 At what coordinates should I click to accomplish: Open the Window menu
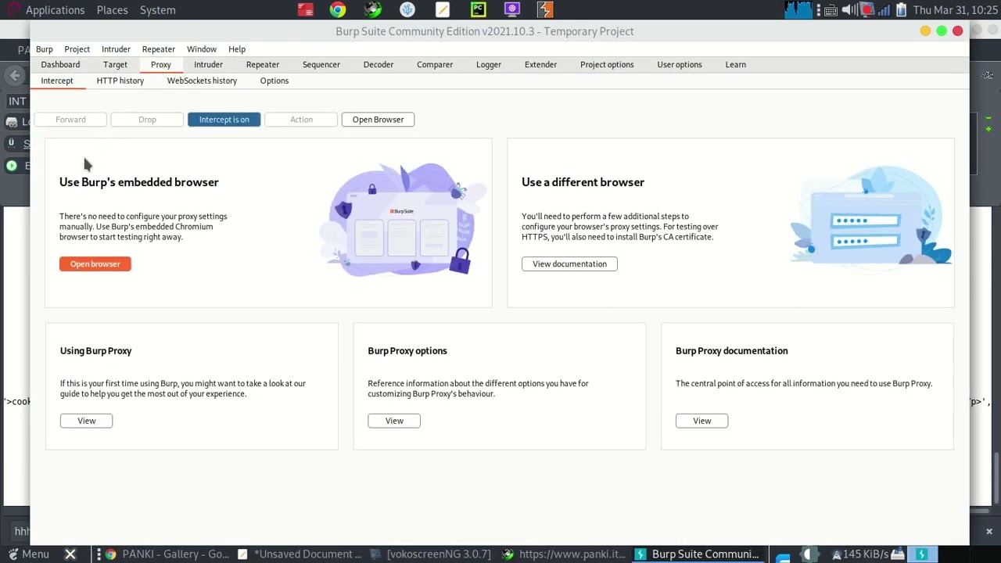tap(202, 49)
